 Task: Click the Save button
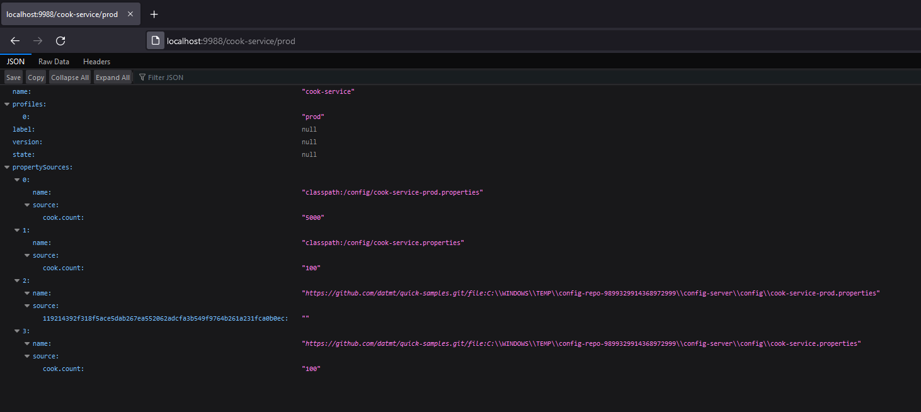point(13,77)
